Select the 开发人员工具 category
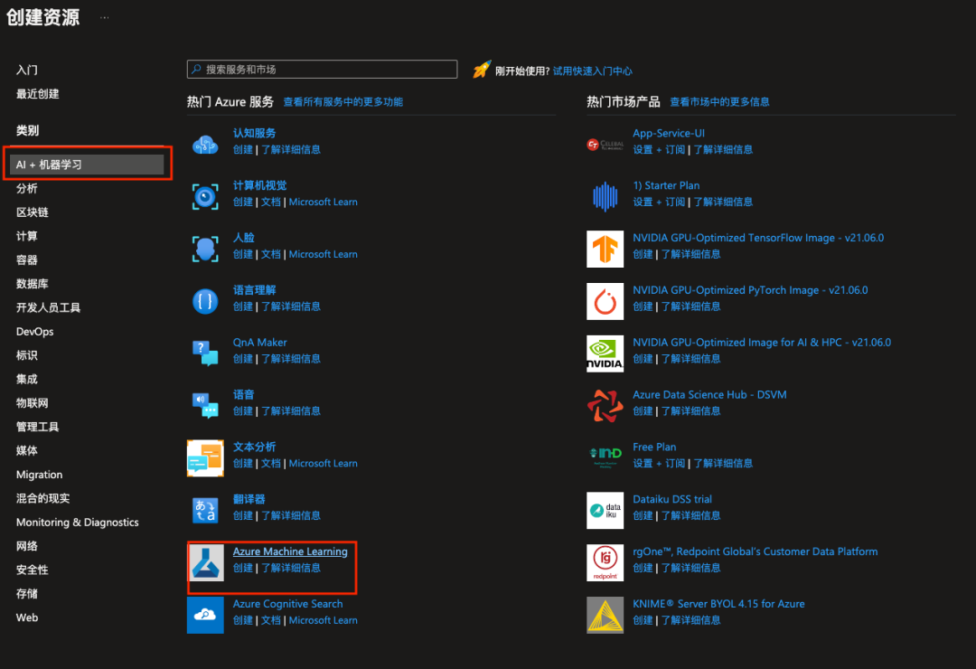 coord(48,307)
